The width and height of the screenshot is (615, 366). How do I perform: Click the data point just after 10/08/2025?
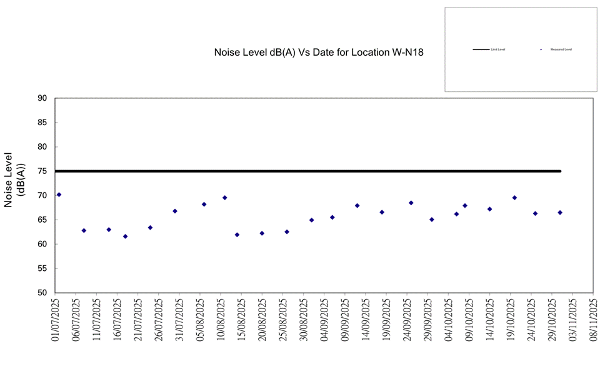pyautogui.click(x=225, y=198)
